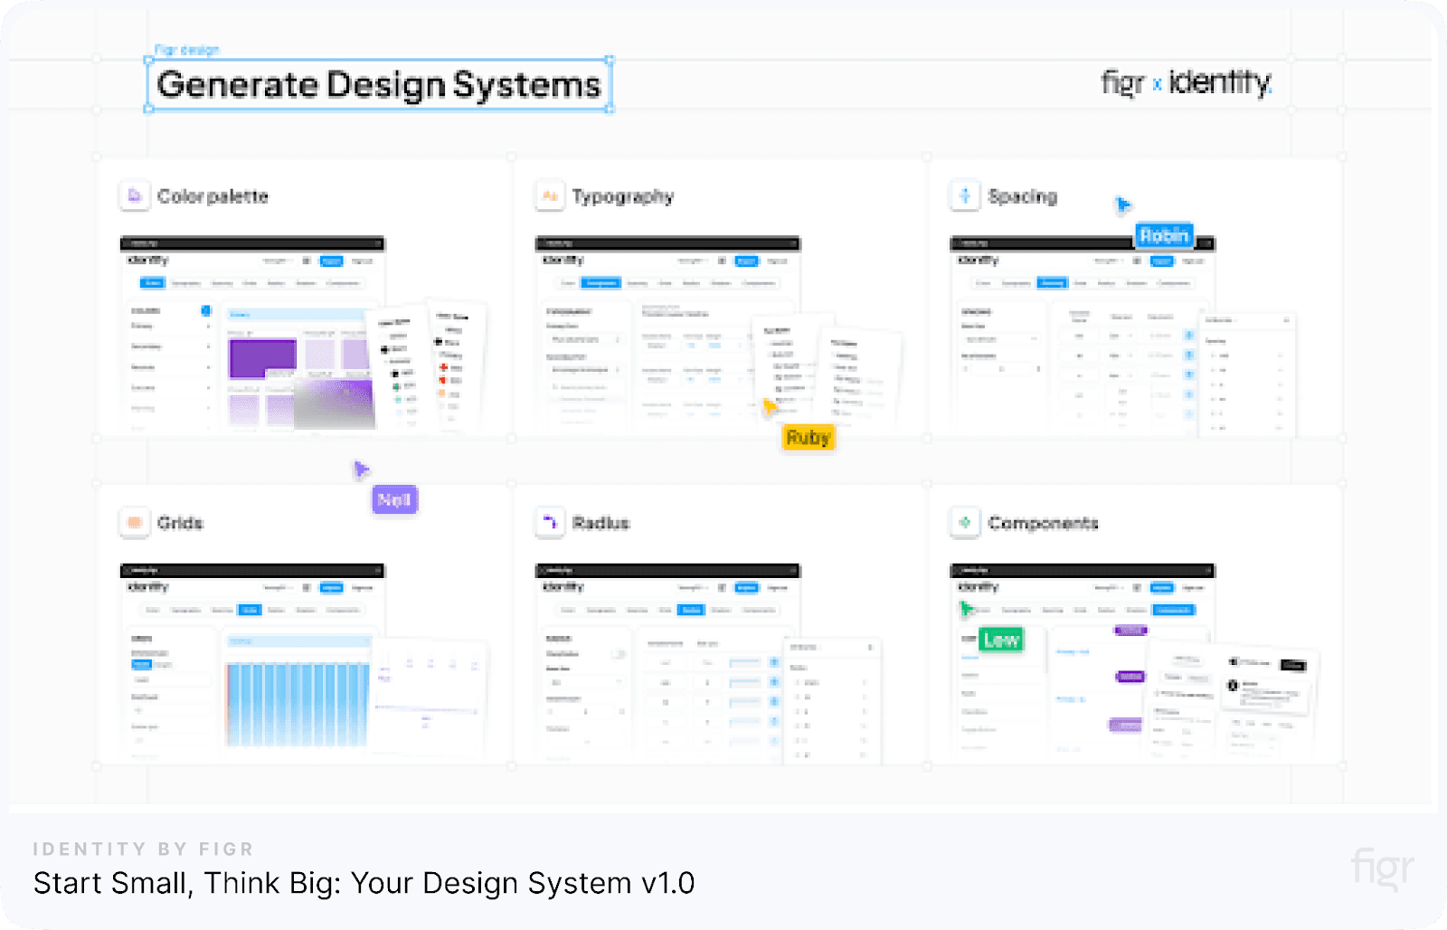Click the yellow cursor above Ruby tag

(770, 407)
